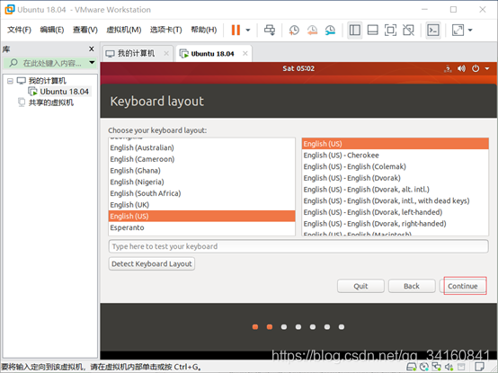Select 共享的虚拟机 in the library tree
498x373 pixels.
pos(51,102)
